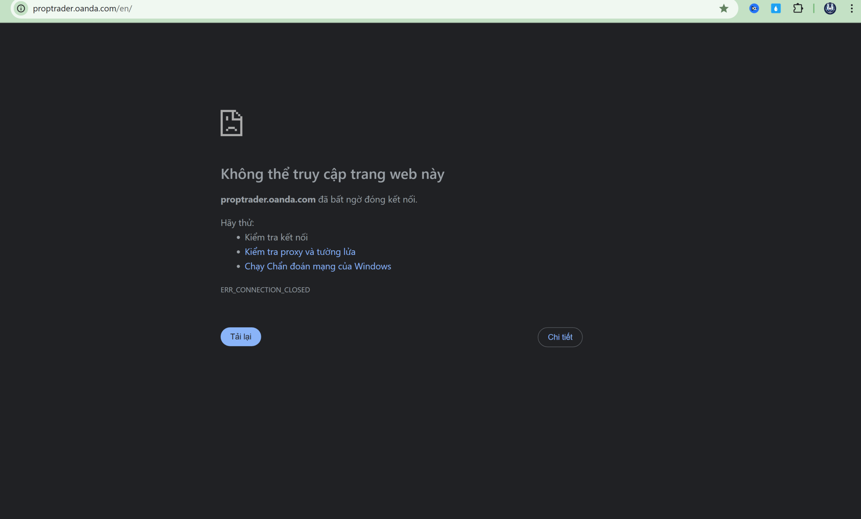
Task: Open the wolf profile avatar
Action: [830, 8]
